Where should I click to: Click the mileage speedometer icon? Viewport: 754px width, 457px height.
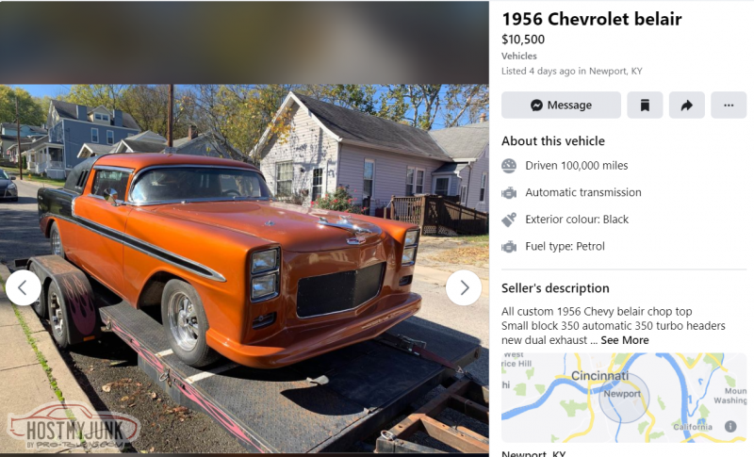click(x=509, y=166)
